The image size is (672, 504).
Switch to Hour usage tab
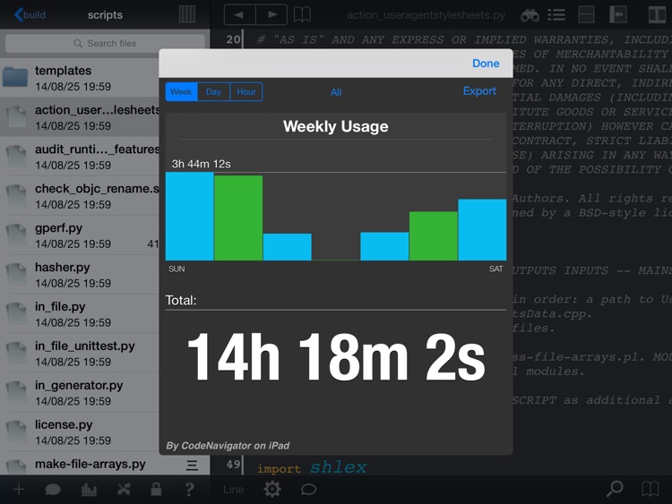tap(246, 91)
